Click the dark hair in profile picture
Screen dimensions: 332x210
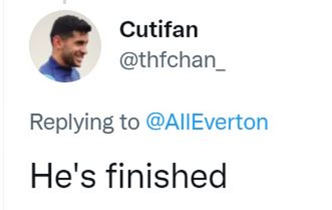[70, 26]
